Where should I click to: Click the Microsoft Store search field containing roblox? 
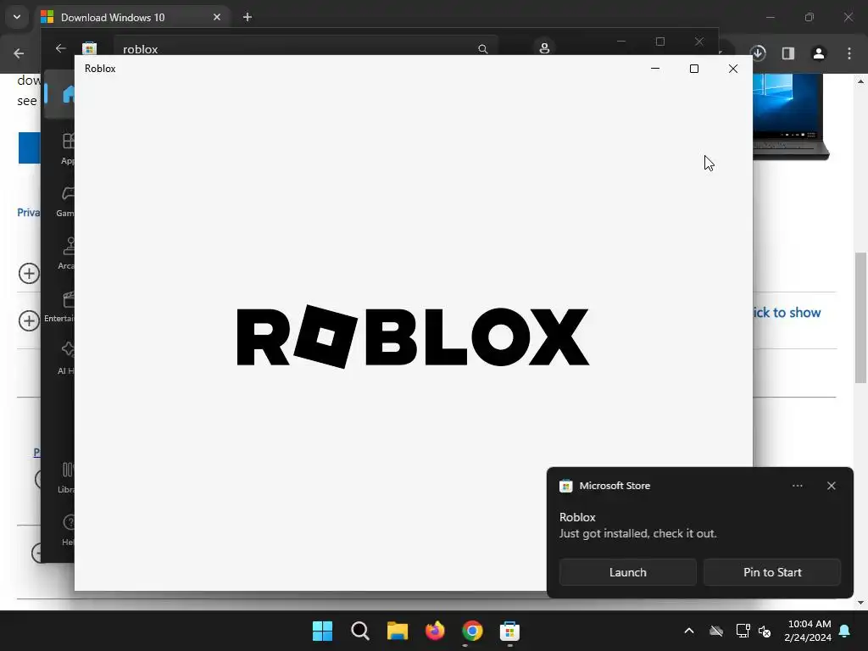[306, 48]
